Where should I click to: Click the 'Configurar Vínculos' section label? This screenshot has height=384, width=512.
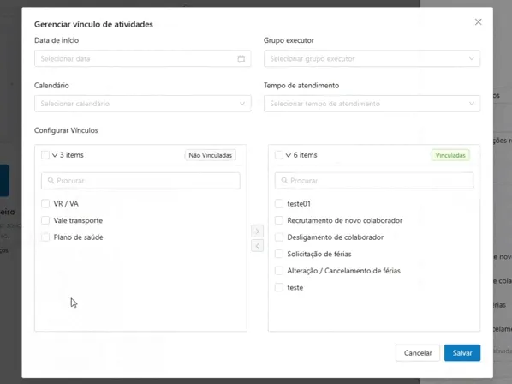click(x=66, y=130)
